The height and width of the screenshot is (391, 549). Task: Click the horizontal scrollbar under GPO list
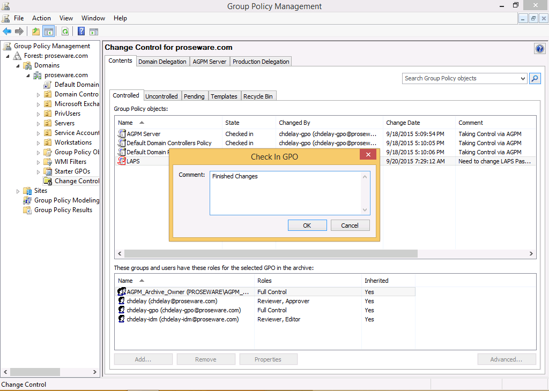pos(271,254)
